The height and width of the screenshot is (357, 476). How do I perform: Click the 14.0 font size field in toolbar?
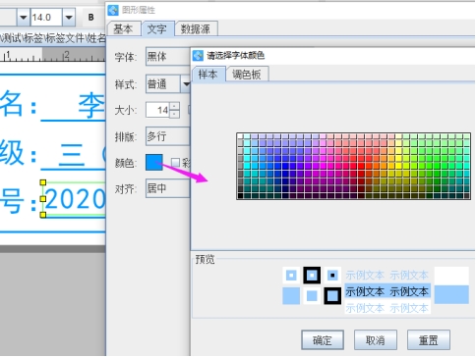[x=46, y=17]
